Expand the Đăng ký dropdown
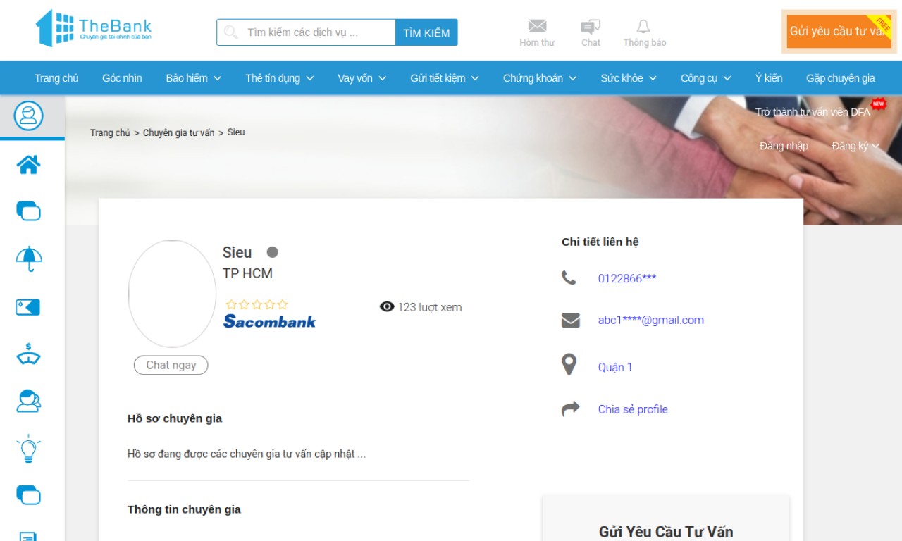 point(855,146)
